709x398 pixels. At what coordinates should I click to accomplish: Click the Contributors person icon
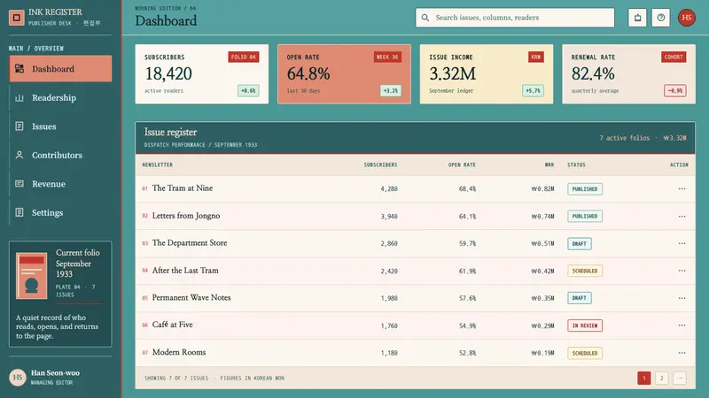pyautogui.click(x=19, y=155)
